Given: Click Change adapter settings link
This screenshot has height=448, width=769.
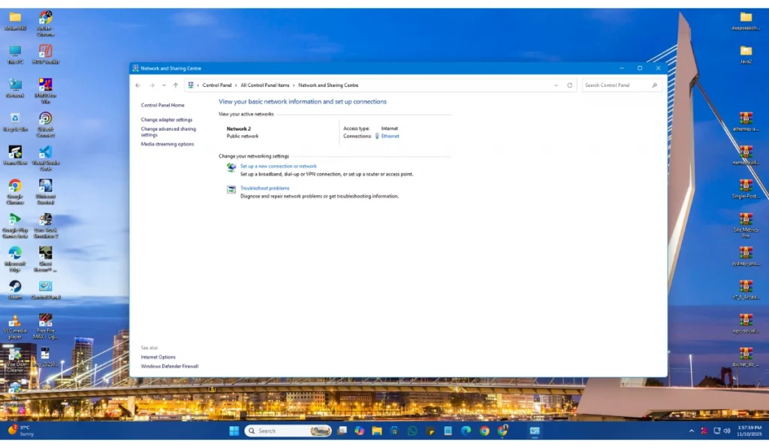Looking at the screenshot, I should (x=167, y=120).
